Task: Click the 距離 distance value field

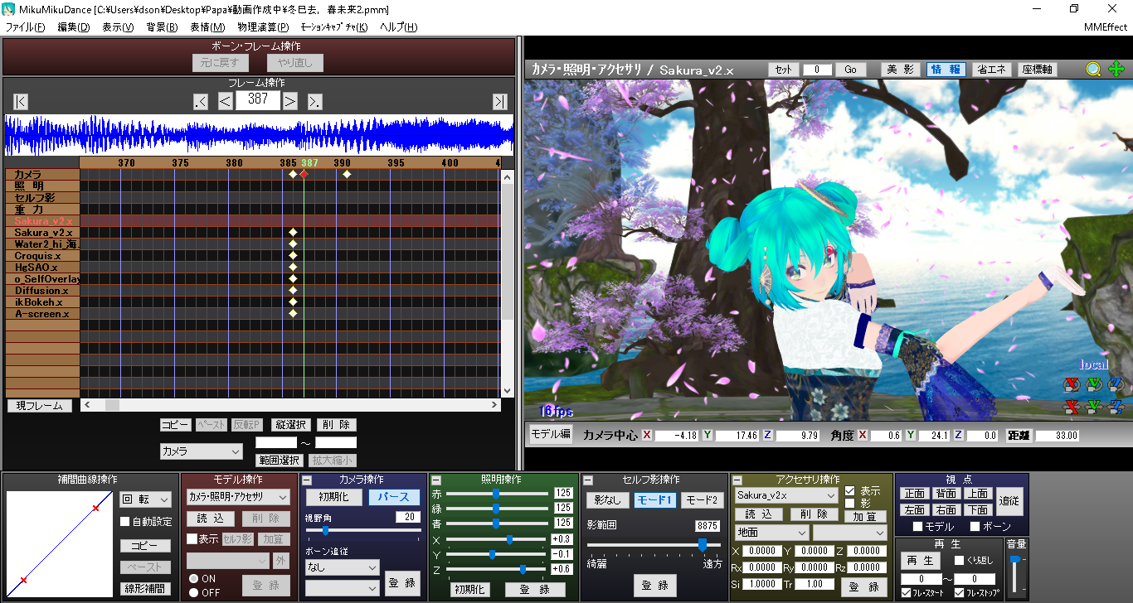Action: [x=1057, y=435]
